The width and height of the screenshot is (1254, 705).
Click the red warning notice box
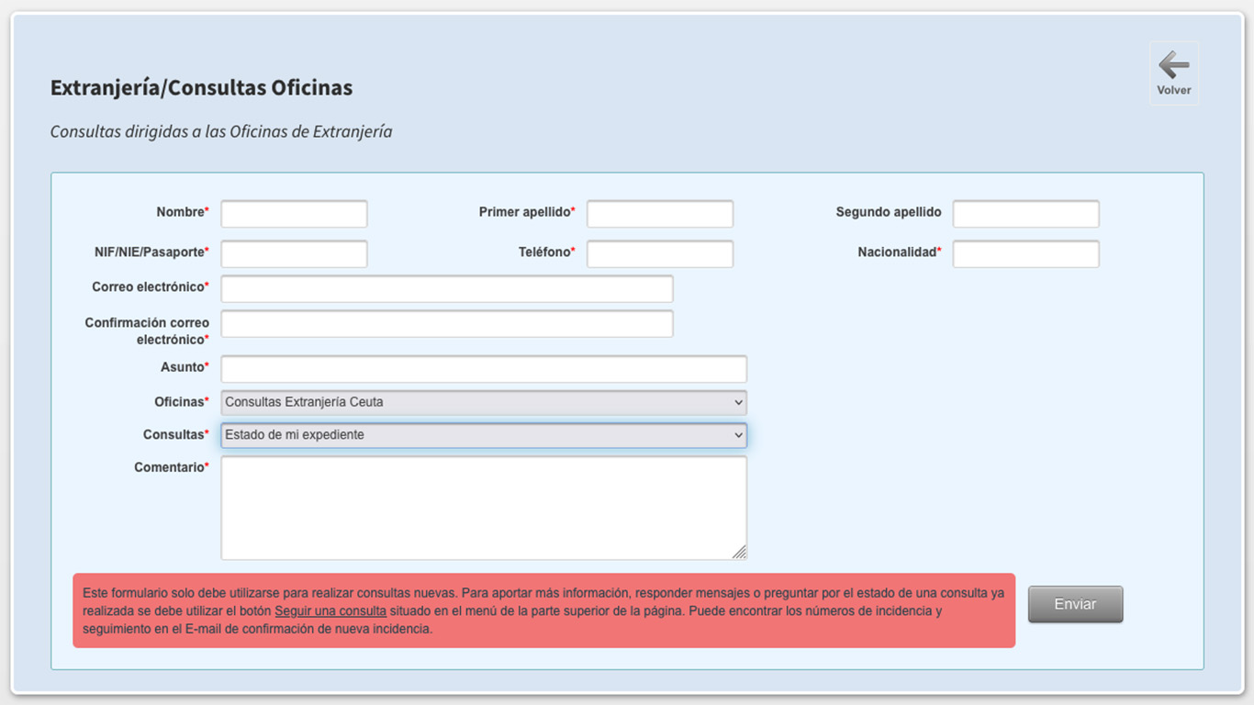[544, 610]
